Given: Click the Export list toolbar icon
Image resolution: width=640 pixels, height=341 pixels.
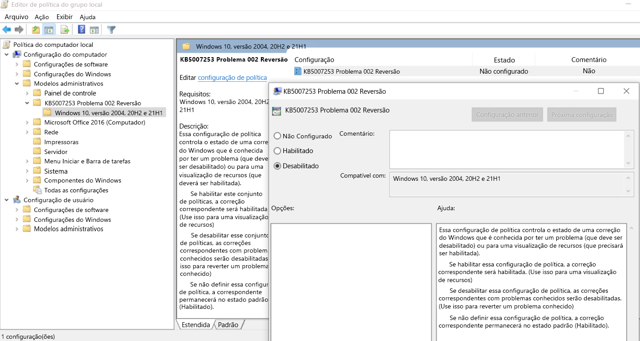Looking at the screenshot, I should pyautogui.click(x=65, y=30).
